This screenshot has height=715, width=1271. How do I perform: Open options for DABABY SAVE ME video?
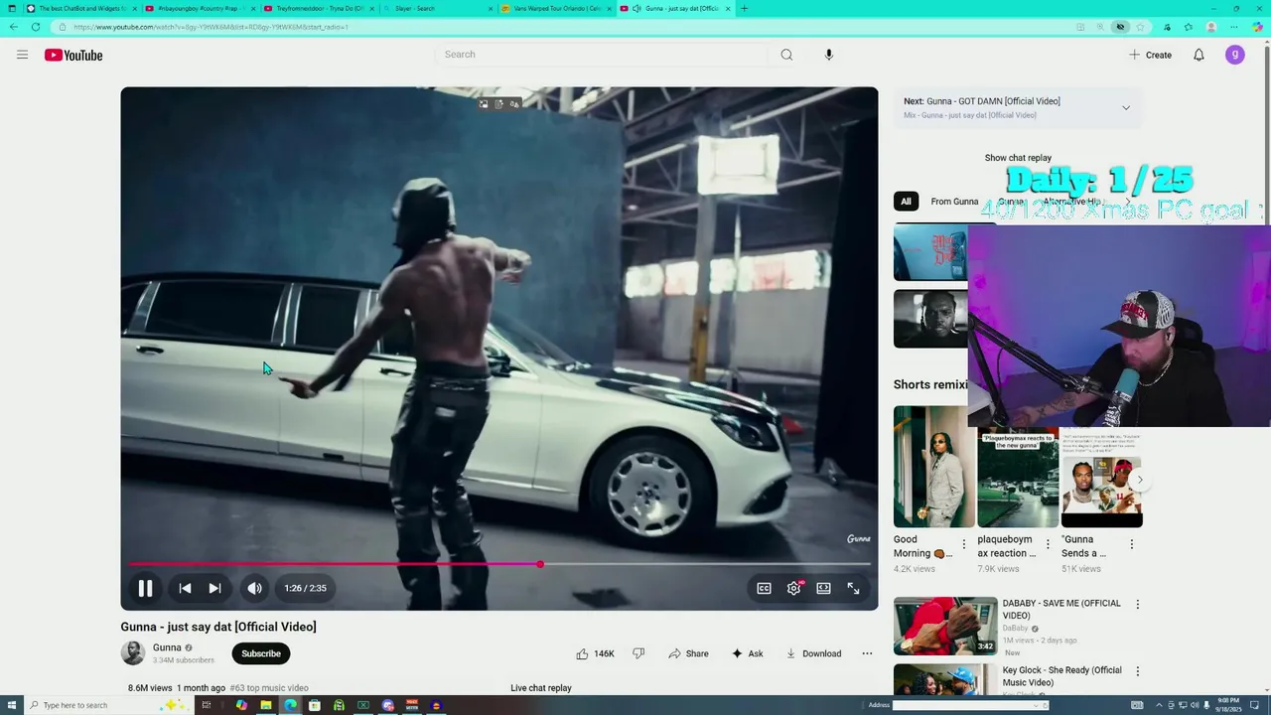coord(1138,604)
